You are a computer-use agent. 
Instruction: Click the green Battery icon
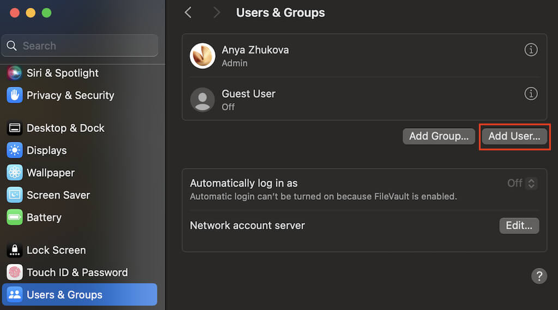(x=15, y=217)
